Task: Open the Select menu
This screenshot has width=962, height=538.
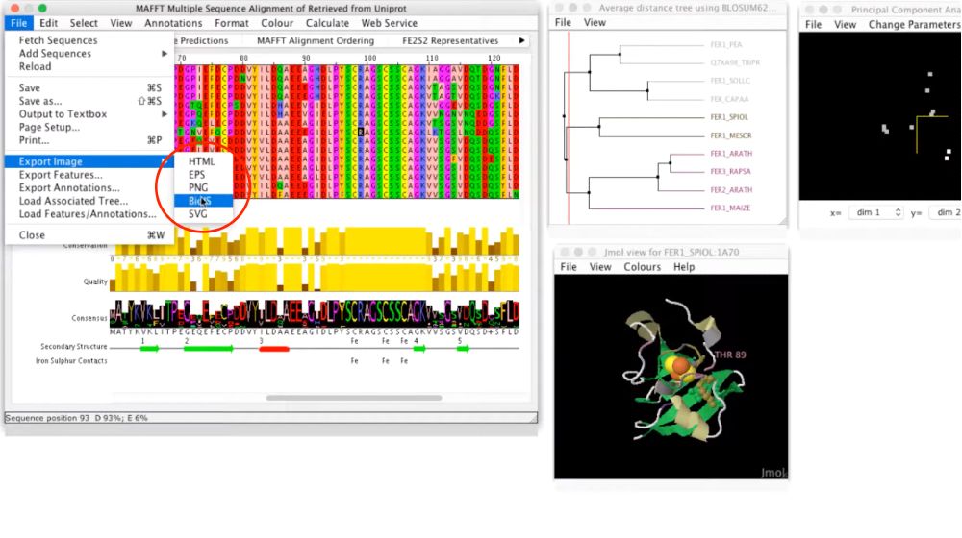Action: click(x=84, y=23)
